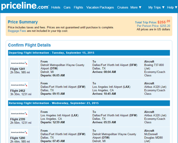Open the My Trips dropdown
The image size is (178, 143).
156,7
